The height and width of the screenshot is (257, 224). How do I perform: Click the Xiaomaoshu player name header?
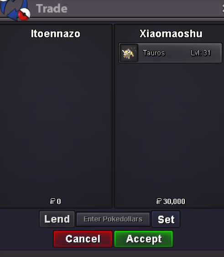click(171, 34)
